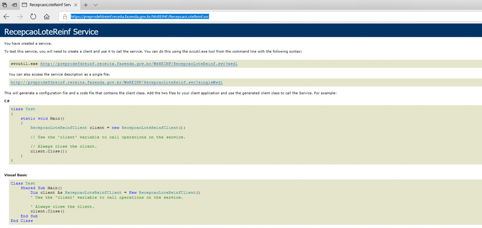View site security lock info
Image resolution: width=482 pixels, height=228 pixels.
[x=65, y=17]
